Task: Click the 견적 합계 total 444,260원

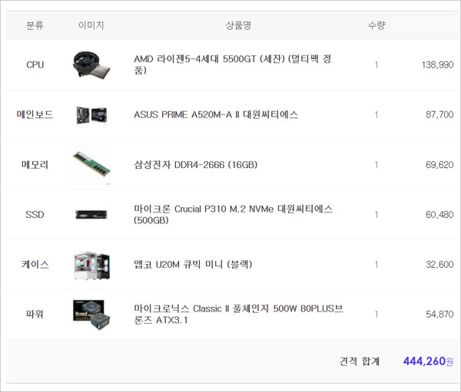Action: 427,361
